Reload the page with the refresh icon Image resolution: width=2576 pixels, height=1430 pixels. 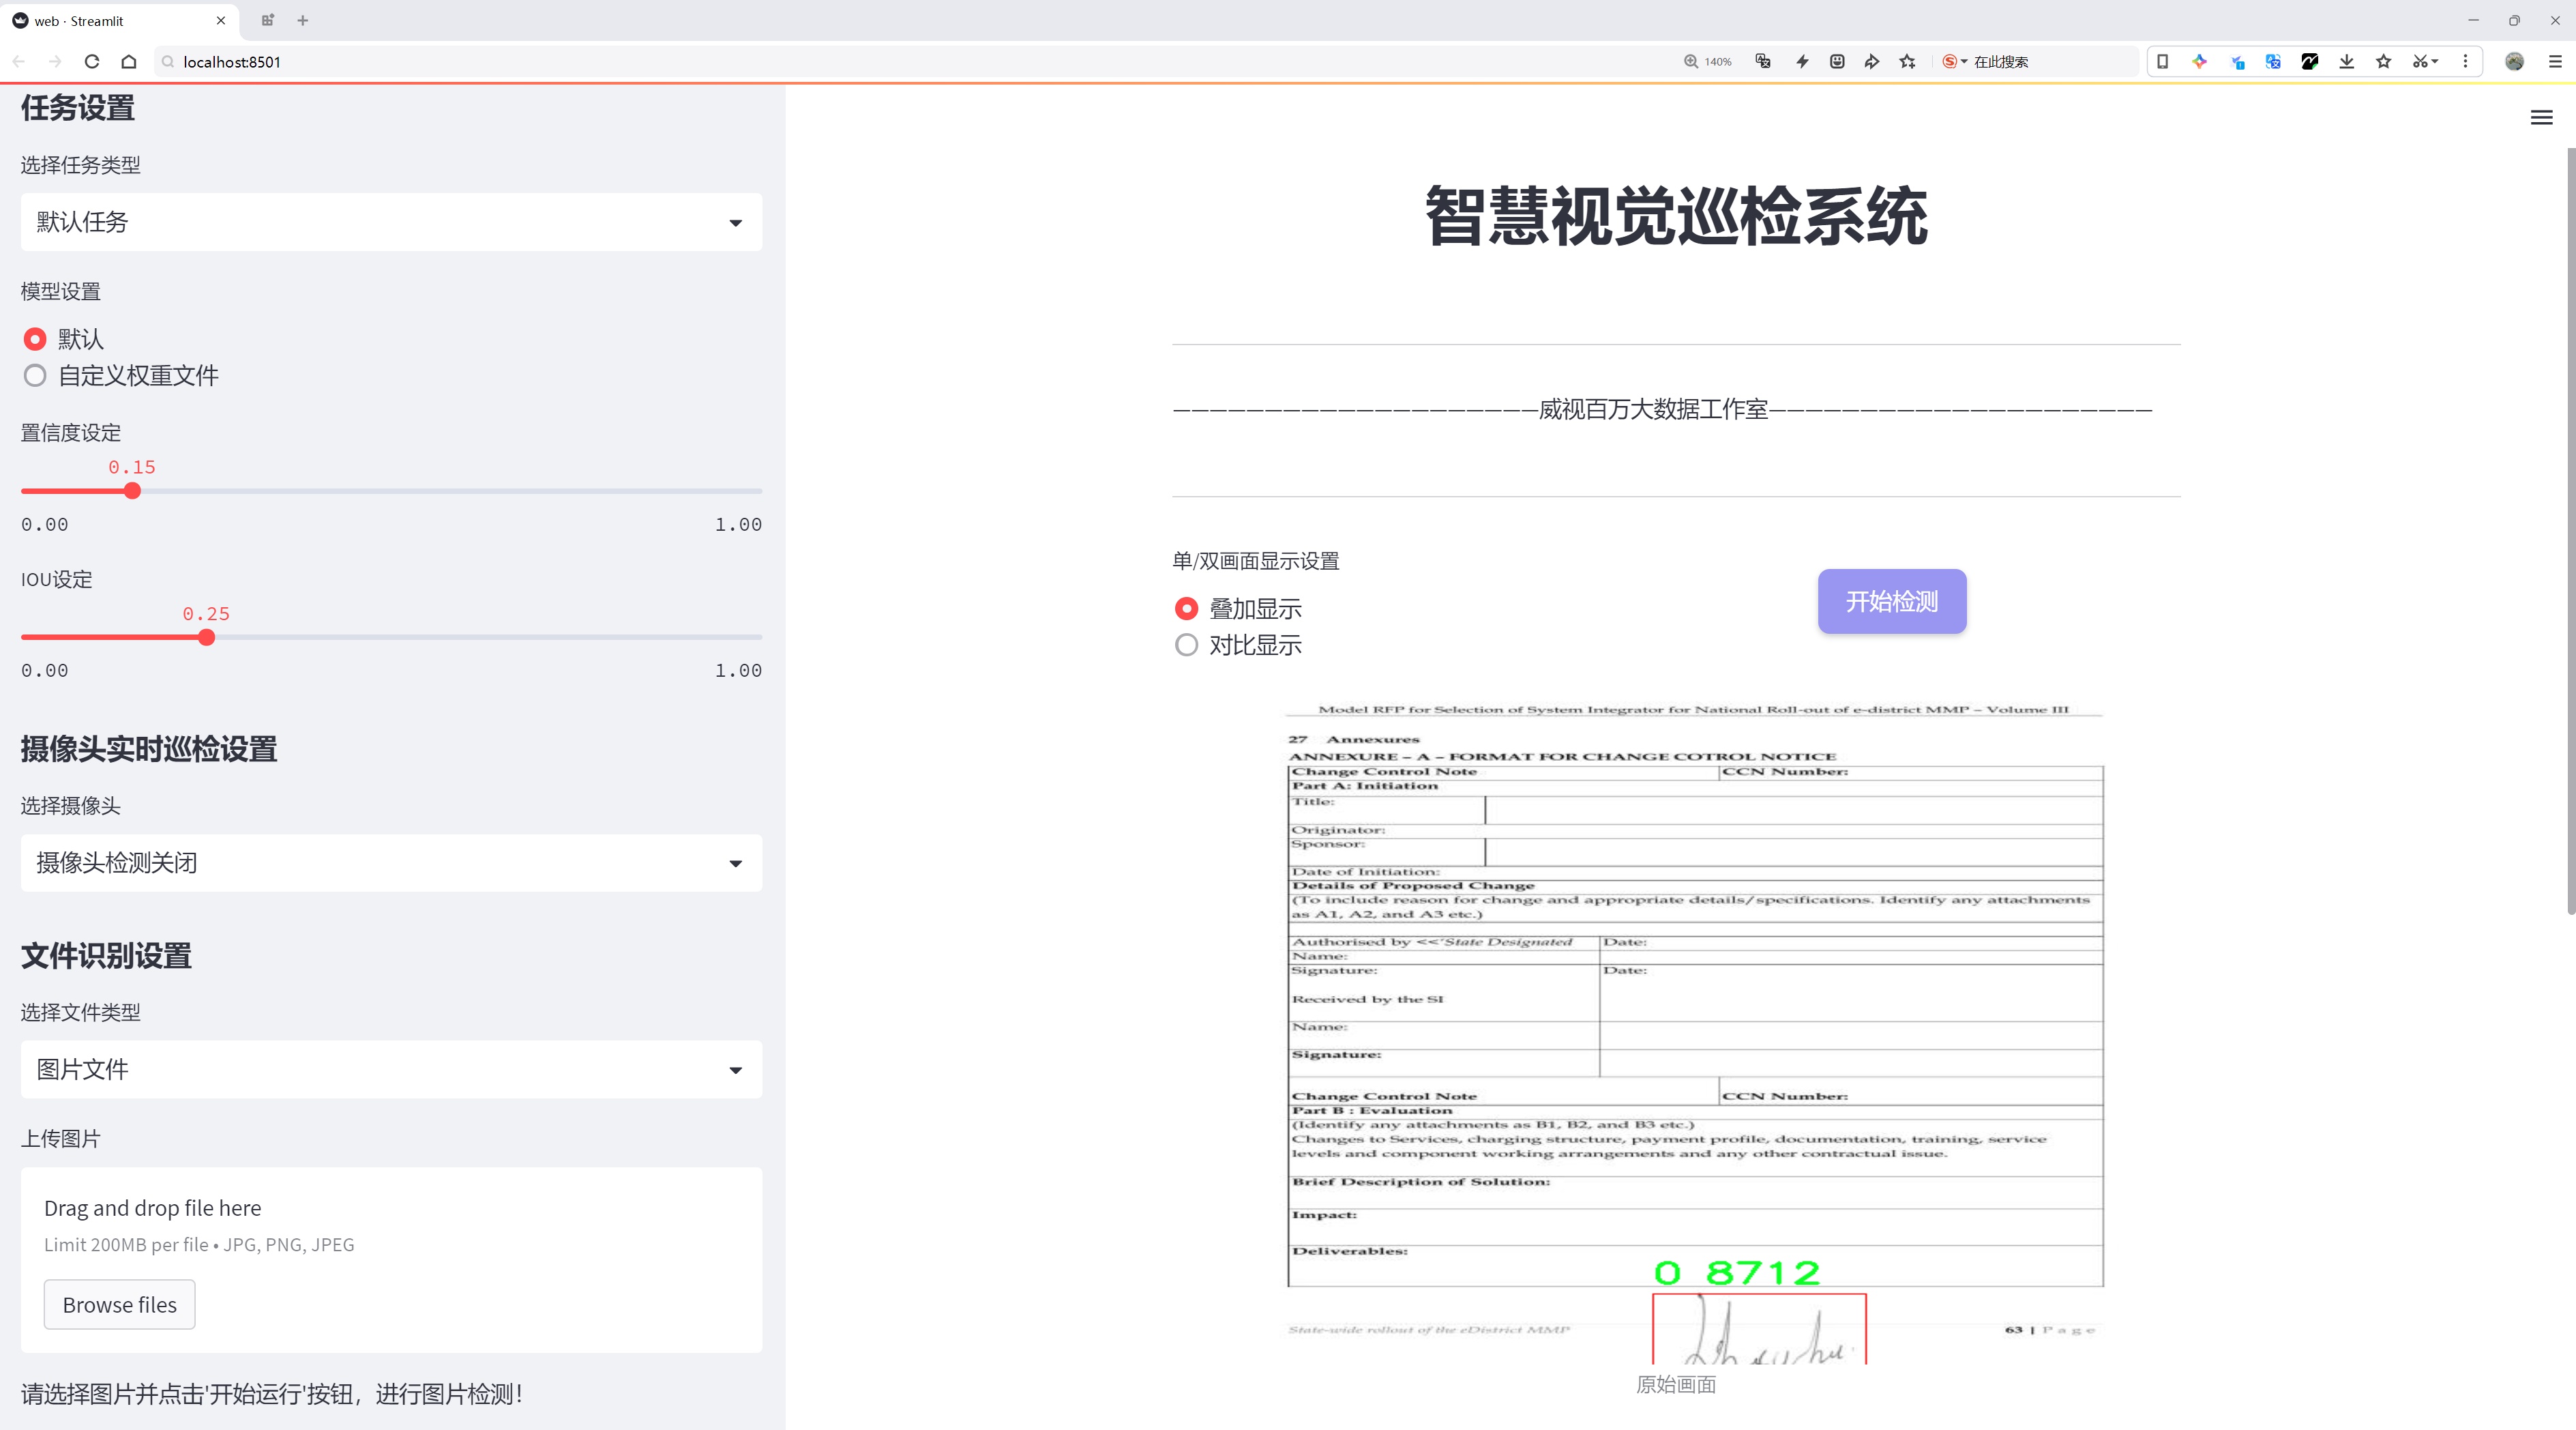coord(92,62)
